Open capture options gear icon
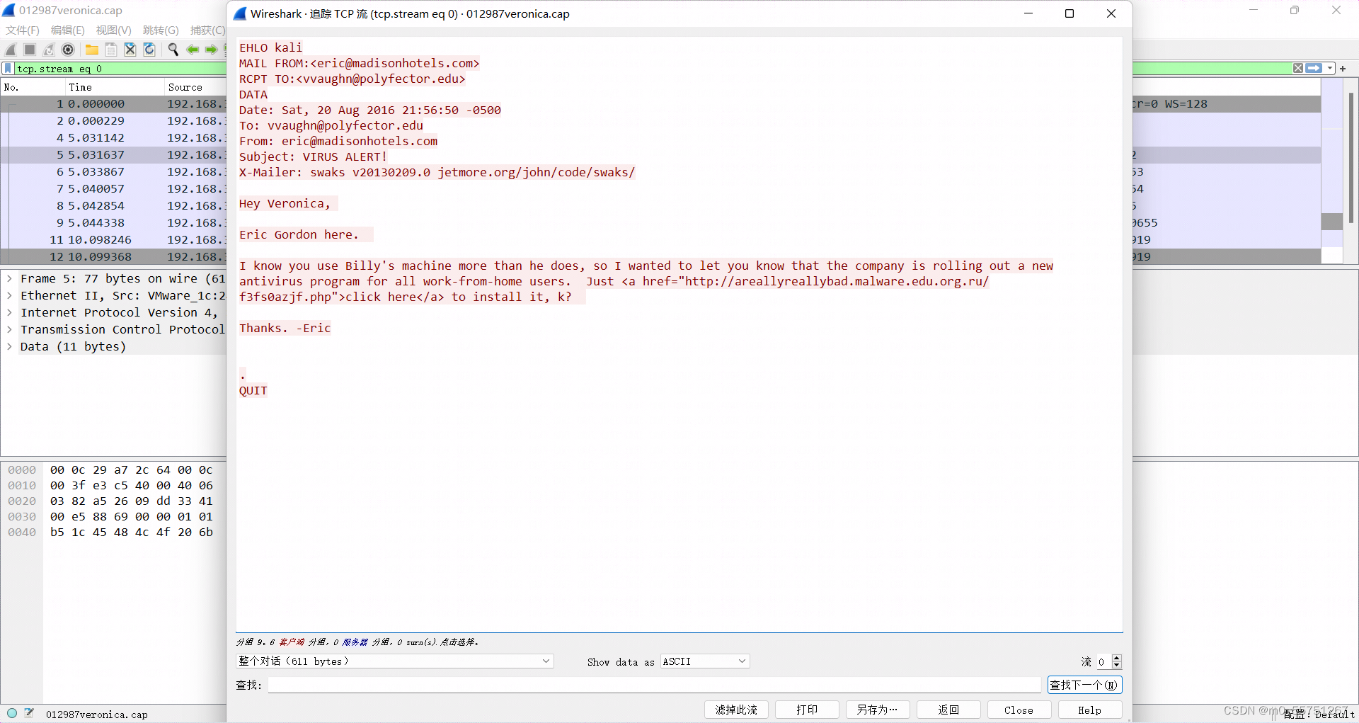Viewport: 1359px width, 723px height. pos(68,50)
